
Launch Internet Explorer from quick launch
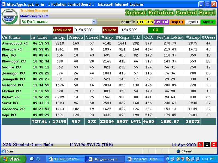tap(38, 159)
